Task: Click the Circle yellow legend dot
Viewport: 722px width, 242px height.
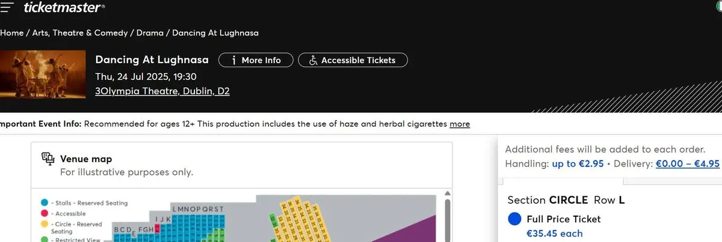Action: [45, 224]
